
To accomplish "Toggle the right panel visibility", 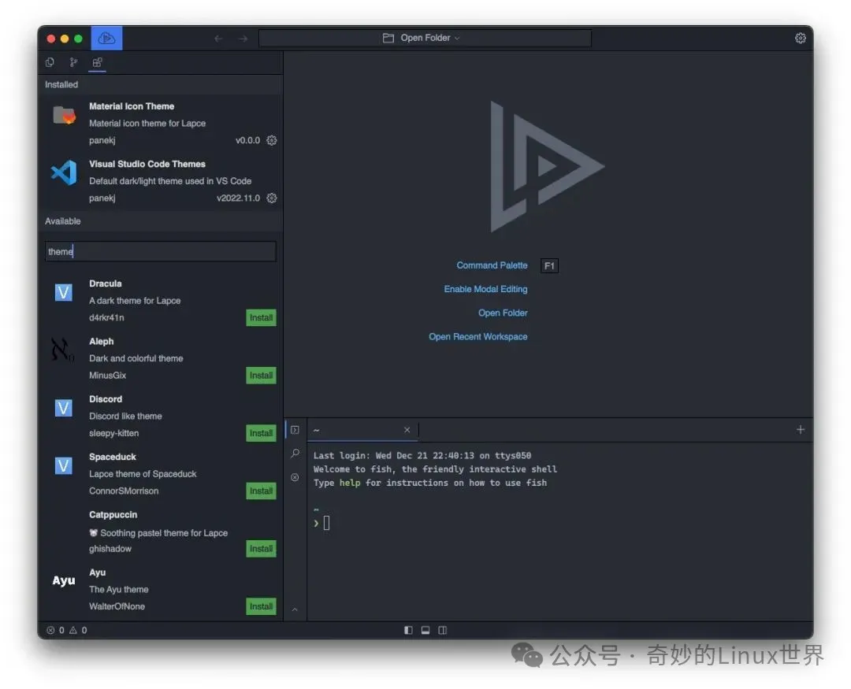I will pos(443,630).
